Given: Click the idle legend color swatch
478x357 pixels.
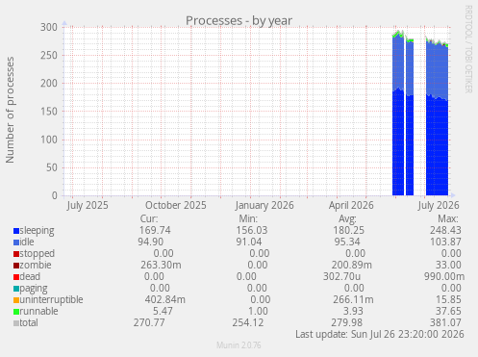Looking at the screenshot, I should (16, 242).
